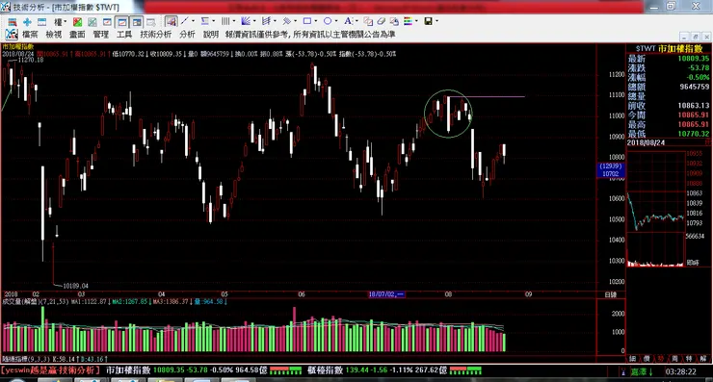Select the fan lines drawing tool
Screen dimensions: 713x382
click(x=246, y=21)
